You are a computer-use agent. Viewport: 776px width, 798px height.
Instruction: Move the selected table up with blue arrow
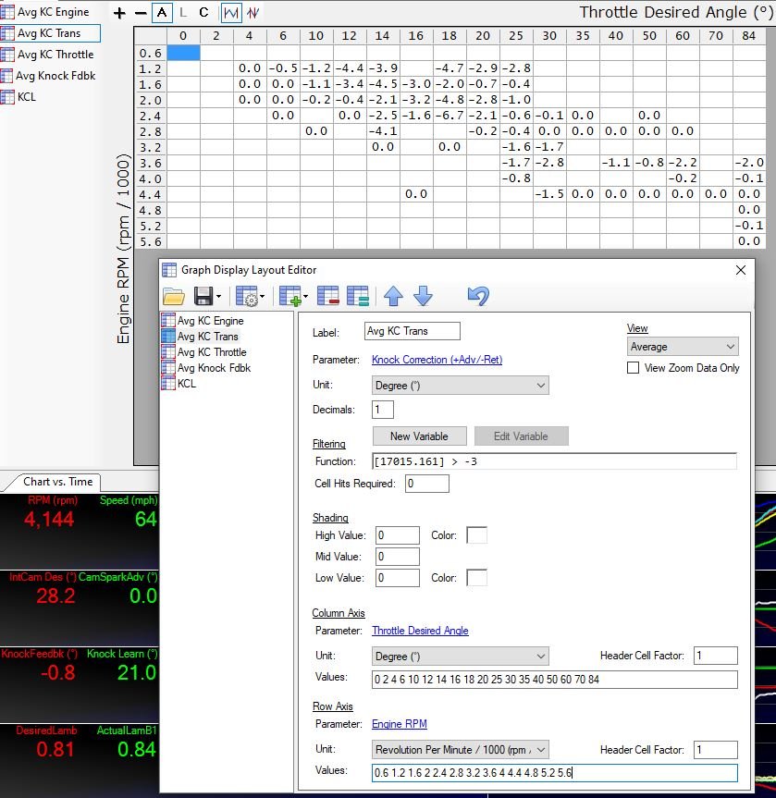coord(394,296)
